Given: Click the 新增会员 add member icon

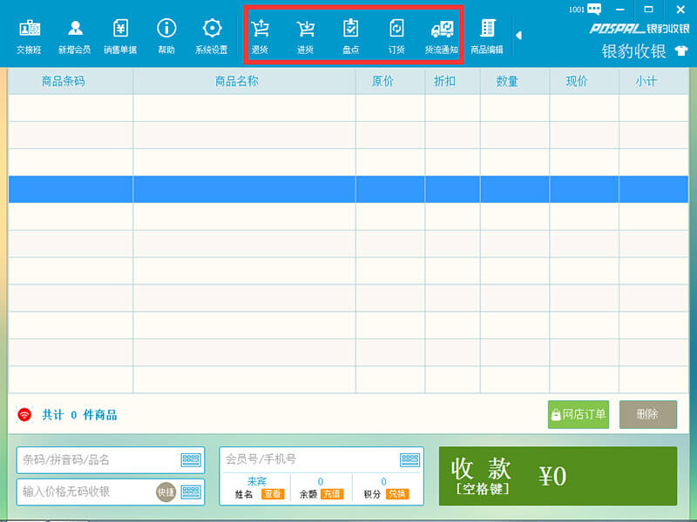Looking at the screenshot, I should (x=74, y=35).
